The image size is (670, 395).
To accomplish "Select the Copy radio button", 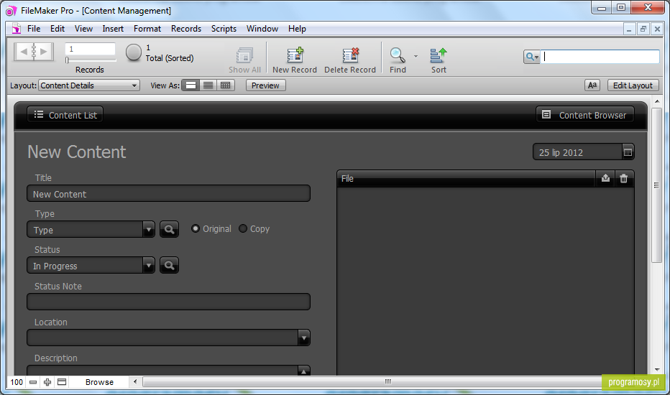I will [x=243, y=228].
